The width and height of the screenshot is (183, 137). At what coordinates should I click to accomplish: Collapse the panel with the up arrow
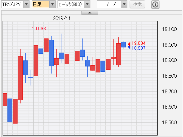(x=90, y=13)
